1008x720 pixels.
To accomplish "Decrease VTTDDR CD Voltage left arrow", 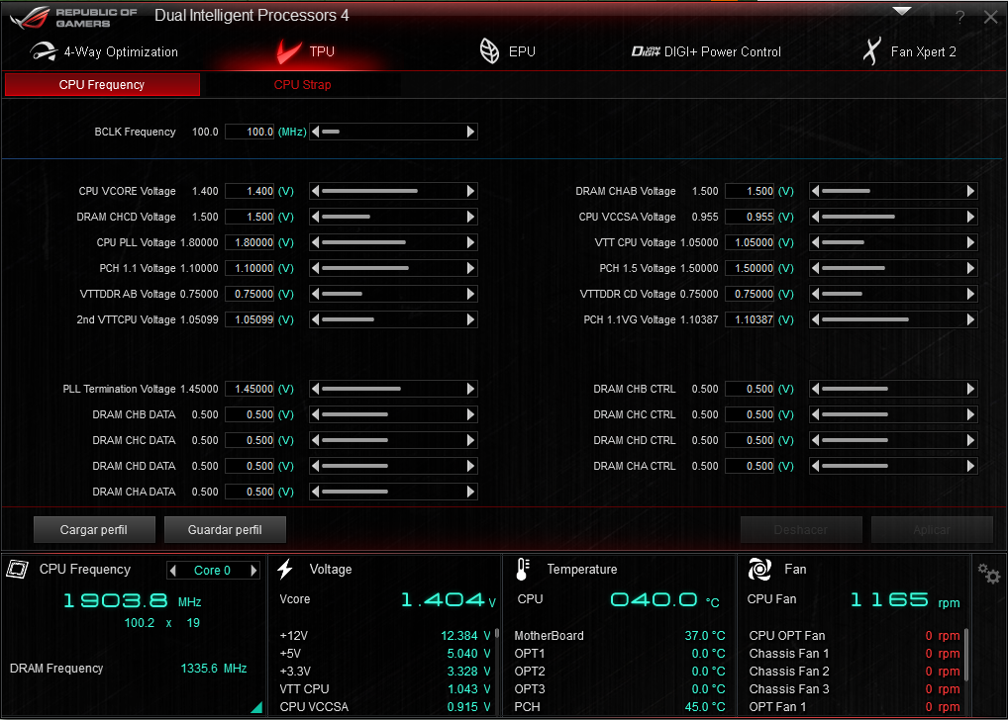I will click(x=816, y=294).
